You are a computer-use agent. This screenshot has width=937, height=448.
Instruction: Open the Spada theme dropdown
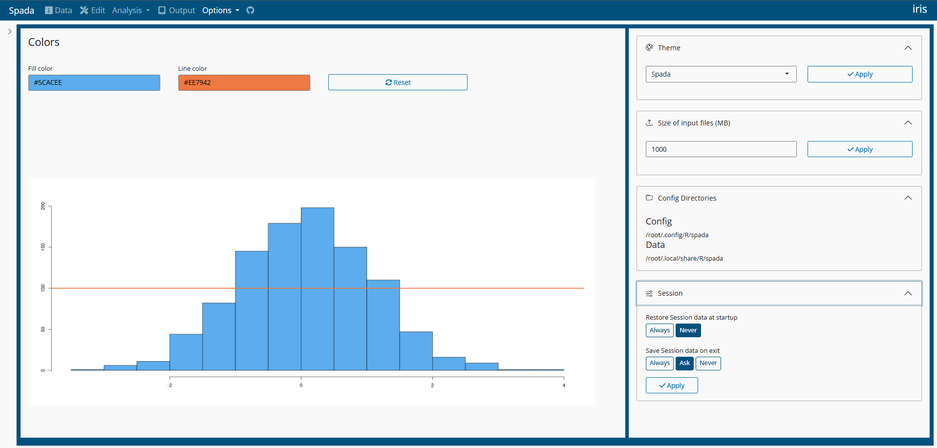pos(721,74)
